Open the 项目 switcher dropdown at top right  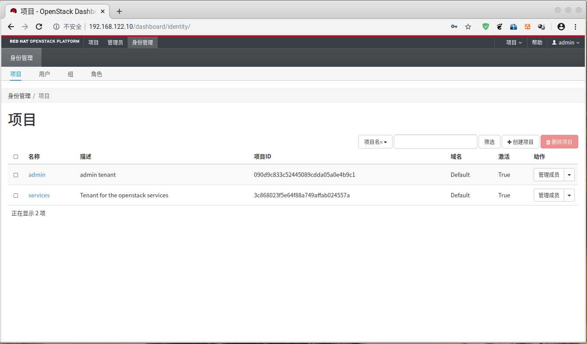click(x=514, y=42)
